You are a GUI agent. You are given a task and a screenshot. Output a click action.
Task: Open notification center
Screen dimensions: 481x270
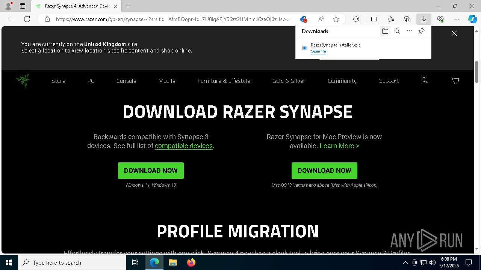pyautogui.click(x=469, y=262)
